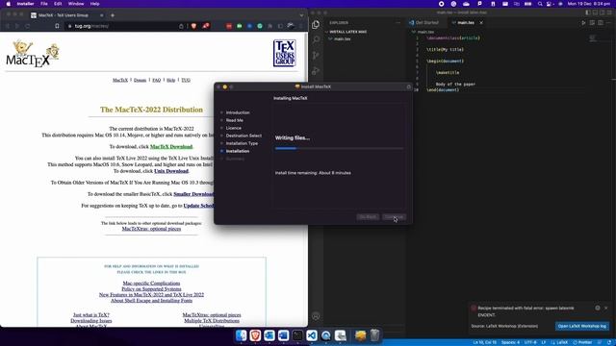The width and height of the screenshot is (616, 346).
Task: Open Finder from the Dock
Action: click(x=241, y=335)
